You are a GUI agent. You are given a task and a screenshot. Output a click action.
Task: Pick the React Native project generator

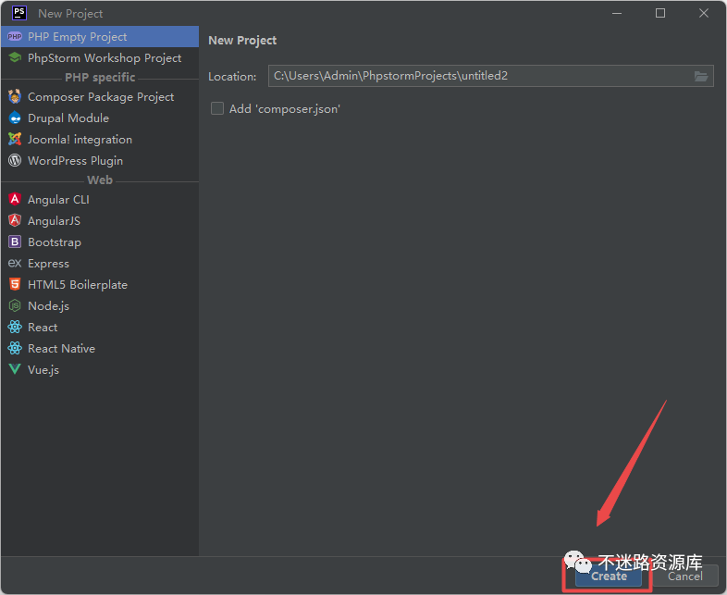tap(100, 349)
